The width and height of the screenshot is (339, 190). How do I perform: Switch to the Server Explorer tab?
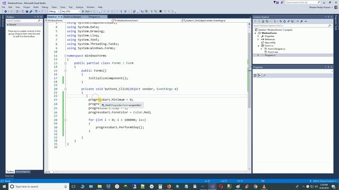click(x=23, y=172)
